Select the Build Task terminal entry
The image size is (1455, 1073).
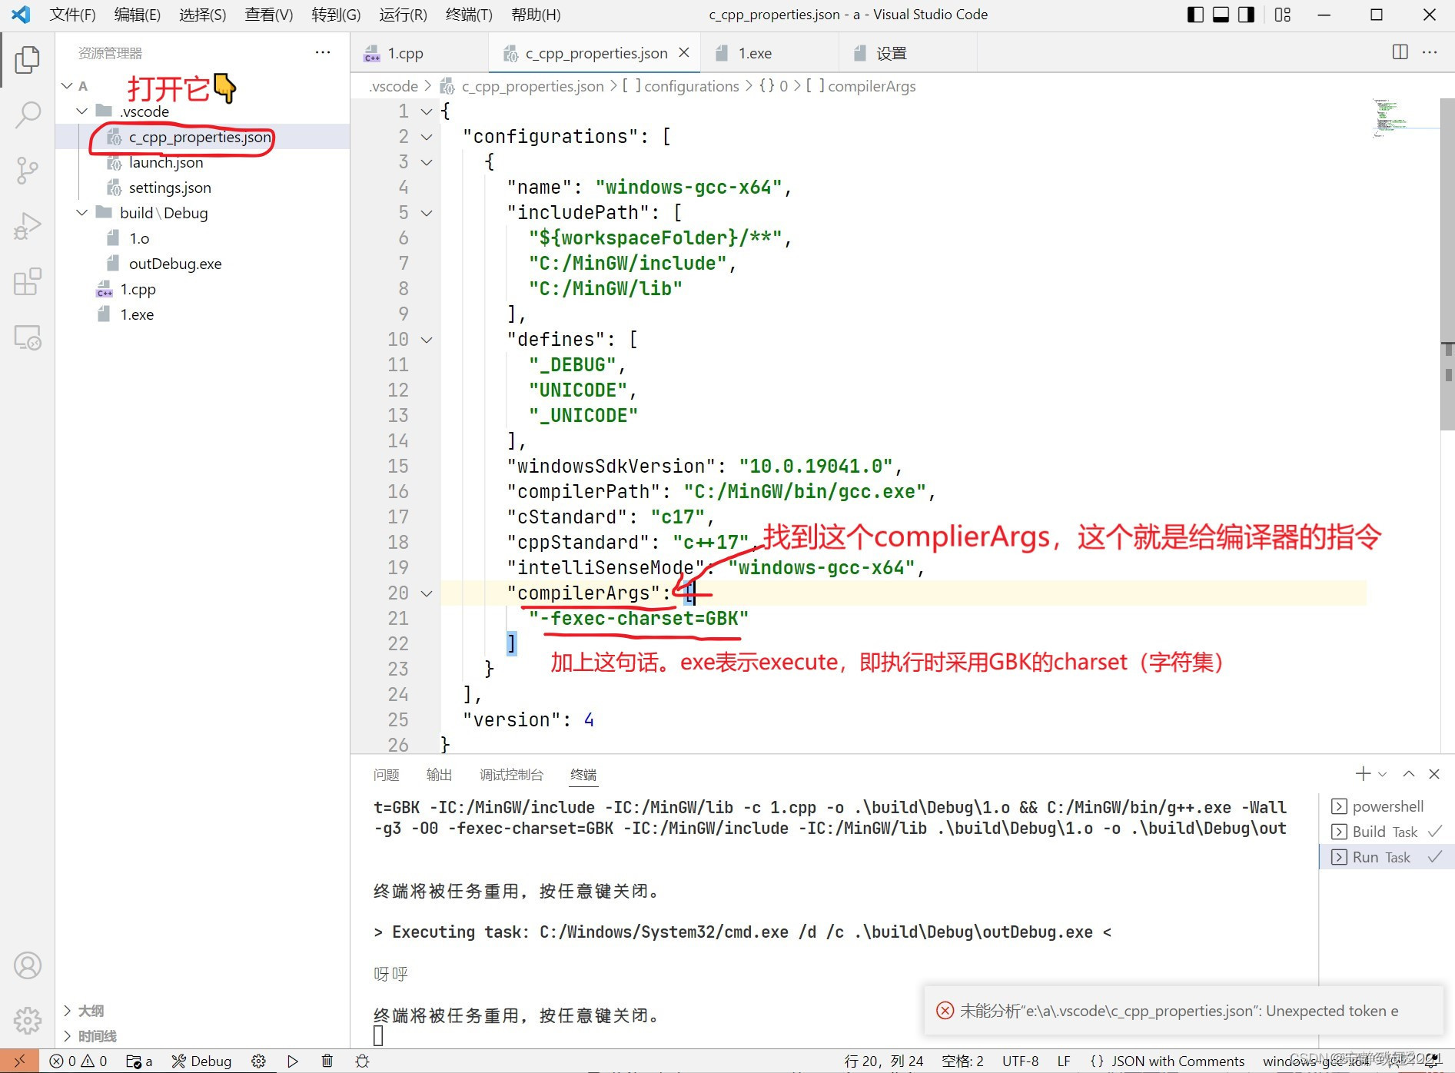1387,832
